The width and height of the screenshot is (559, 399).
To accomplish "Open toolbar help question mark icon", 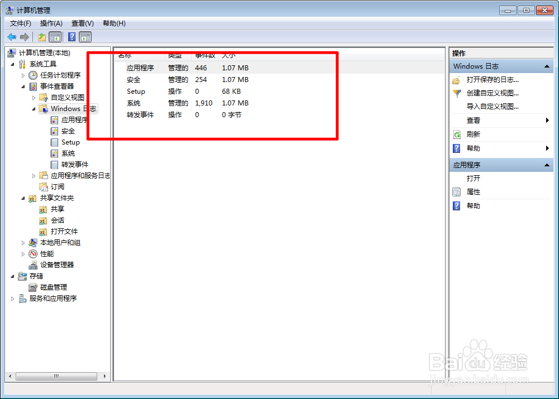I will pyautogui.click(x=72, y=37).
